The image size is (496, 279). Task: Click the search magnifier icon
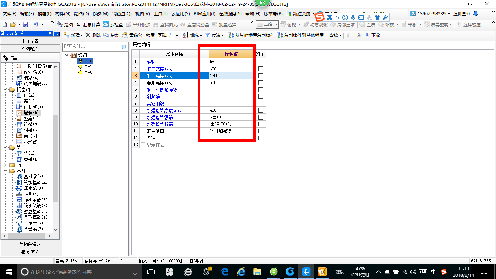pyautogui.click(x=124, y=47)
